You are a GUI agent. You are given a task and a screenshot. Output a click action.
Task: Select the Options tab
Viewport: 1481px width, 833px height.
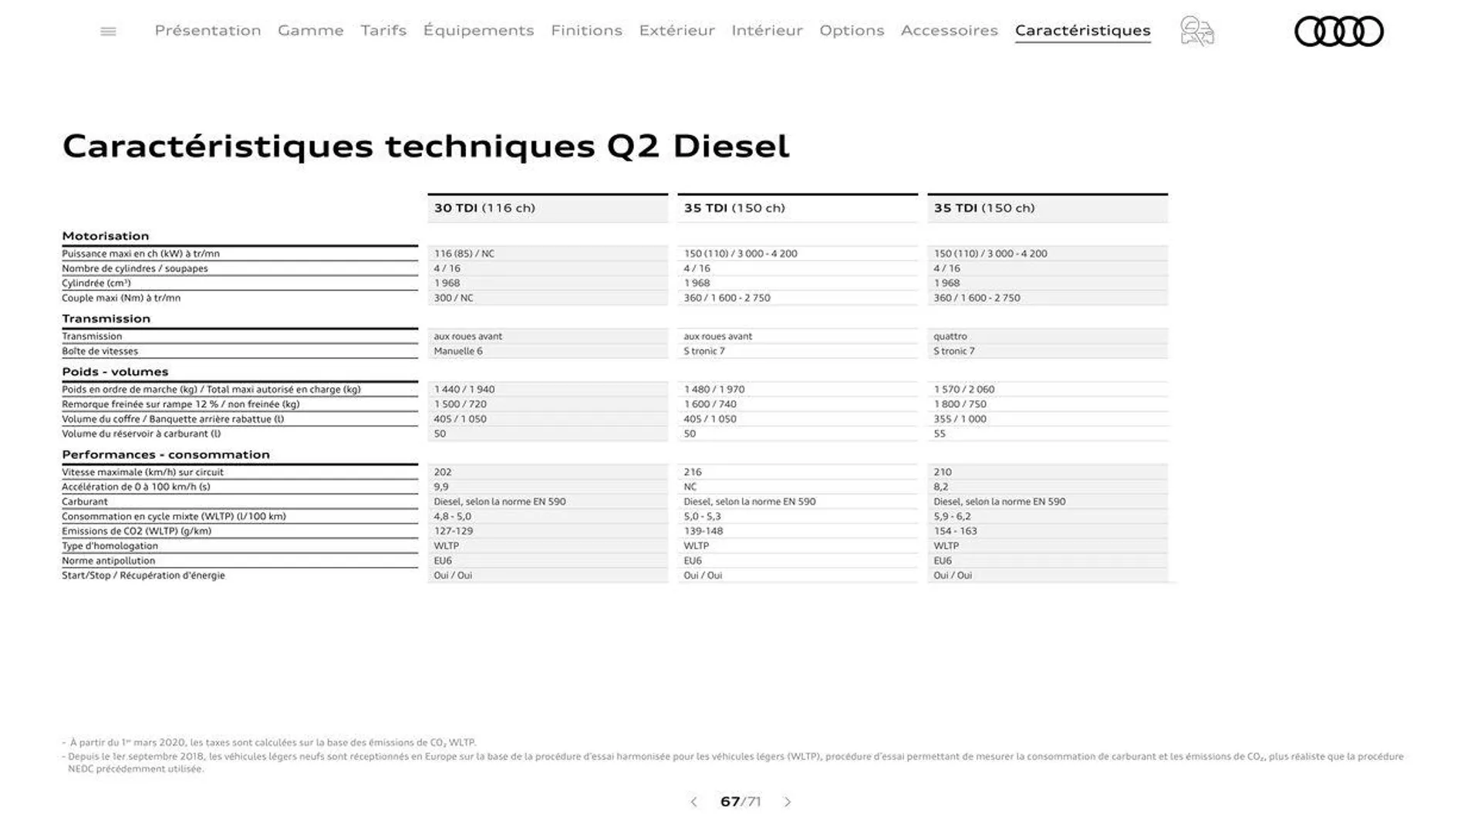pyautogui.click(x=852, y=30)
